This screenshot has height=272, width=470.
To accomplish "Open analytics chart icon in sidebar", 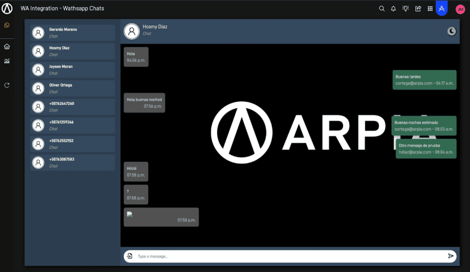I will [7, 61].
